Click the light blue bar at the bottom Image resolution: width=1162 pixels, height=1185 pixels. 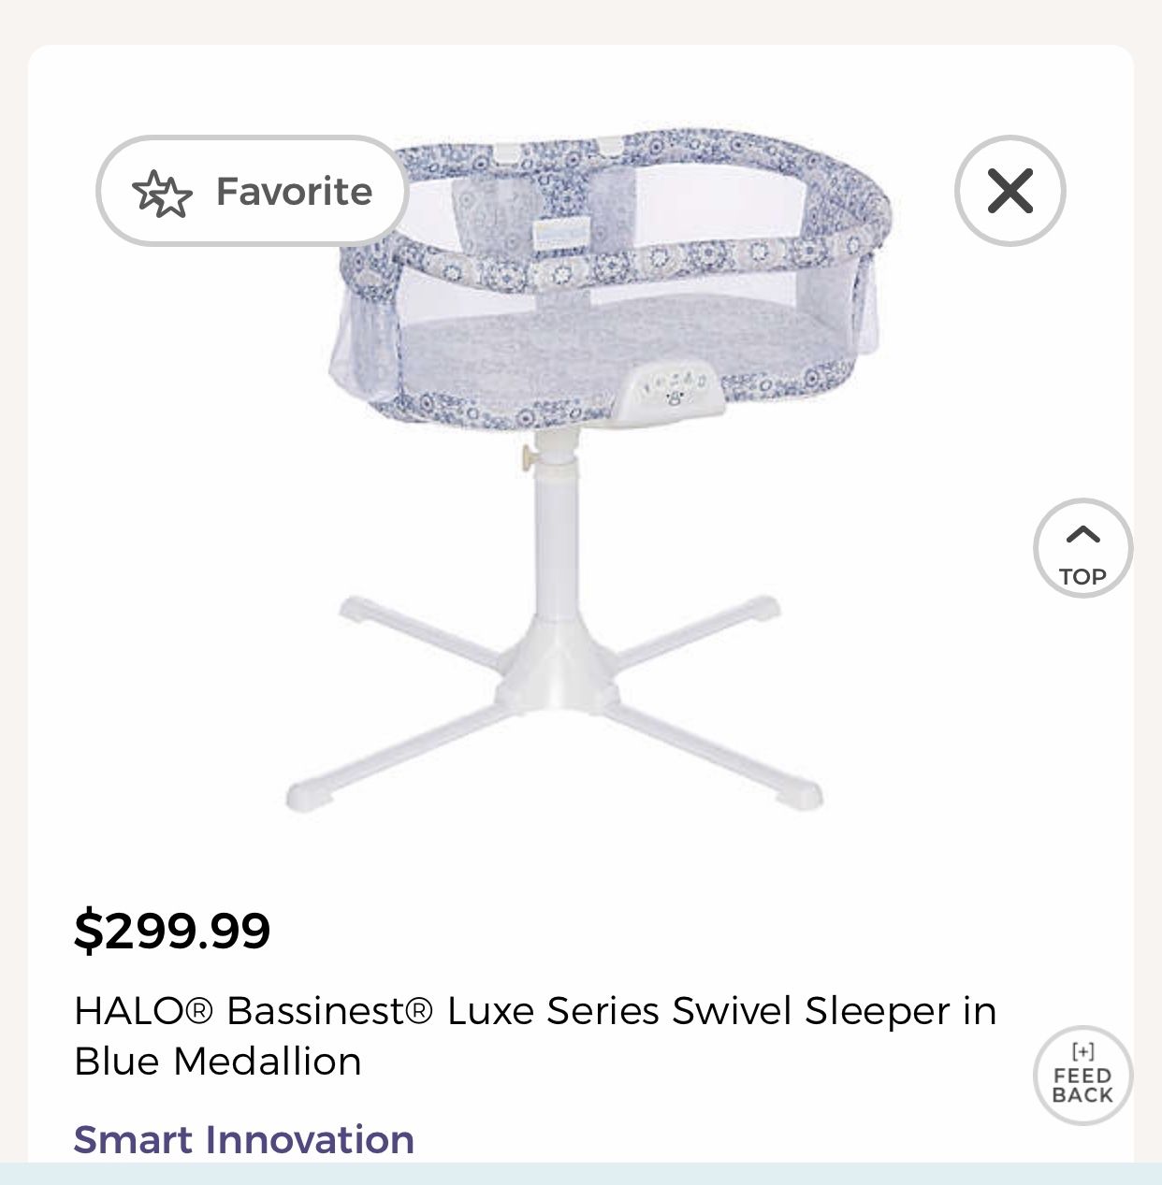581,1174
